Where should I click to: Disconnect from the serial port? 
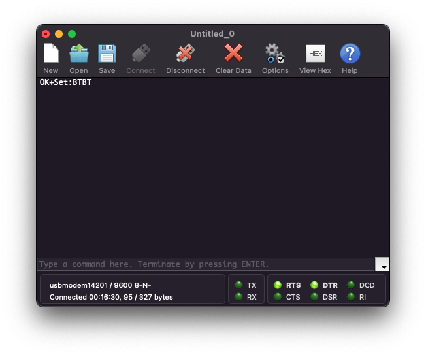(186, 53)
